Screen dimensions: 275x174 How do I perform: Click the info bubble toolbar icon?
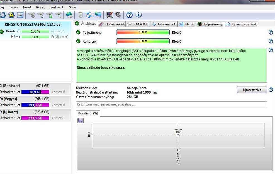click(x=138, y=15)
